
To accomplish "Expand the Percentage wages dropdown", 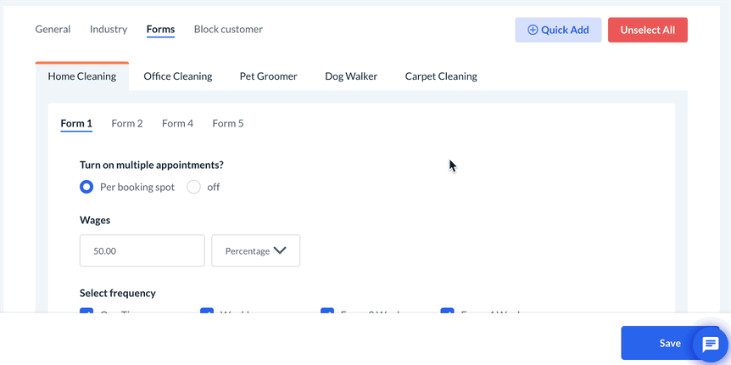I will coord(255,250).
